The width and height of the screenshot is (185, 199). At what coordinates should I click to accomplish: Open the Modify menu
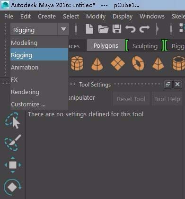pos(96,16)
